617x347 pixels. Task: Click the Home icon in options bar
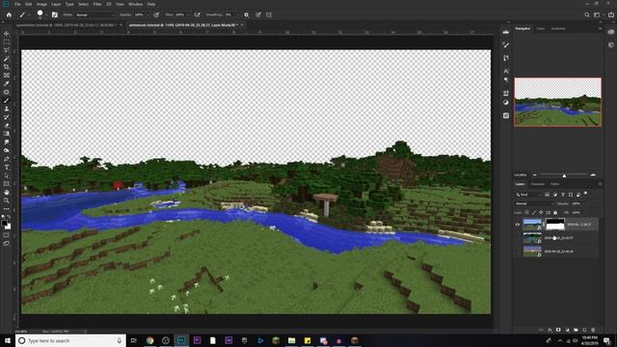tap(9, 14)
